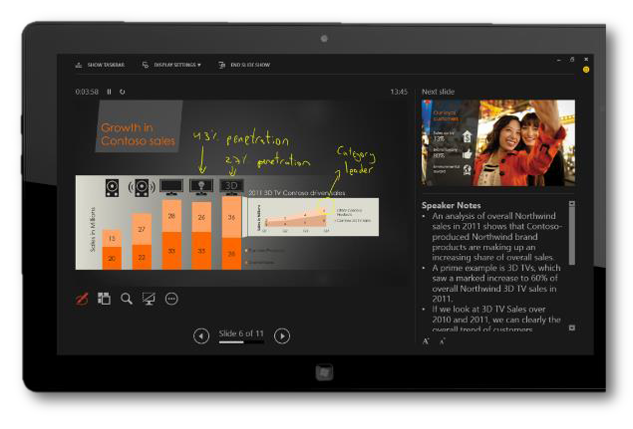633x429 pixels.
Task: Click the 3D TV icon above the chart
Action: [x=231, y=187]
